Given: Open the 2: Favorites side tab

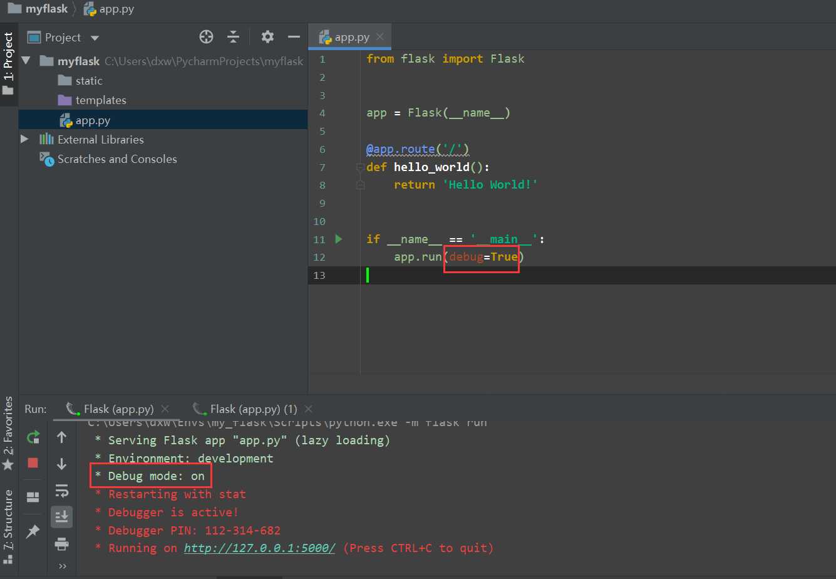Looking at the screenshot, I should click(x=8, y=433).
